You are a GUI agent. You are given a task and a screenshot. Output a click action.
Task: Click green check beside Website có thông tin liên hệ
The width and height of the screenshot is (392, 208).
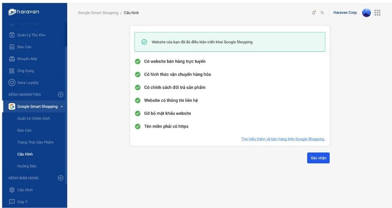[137, 101]
